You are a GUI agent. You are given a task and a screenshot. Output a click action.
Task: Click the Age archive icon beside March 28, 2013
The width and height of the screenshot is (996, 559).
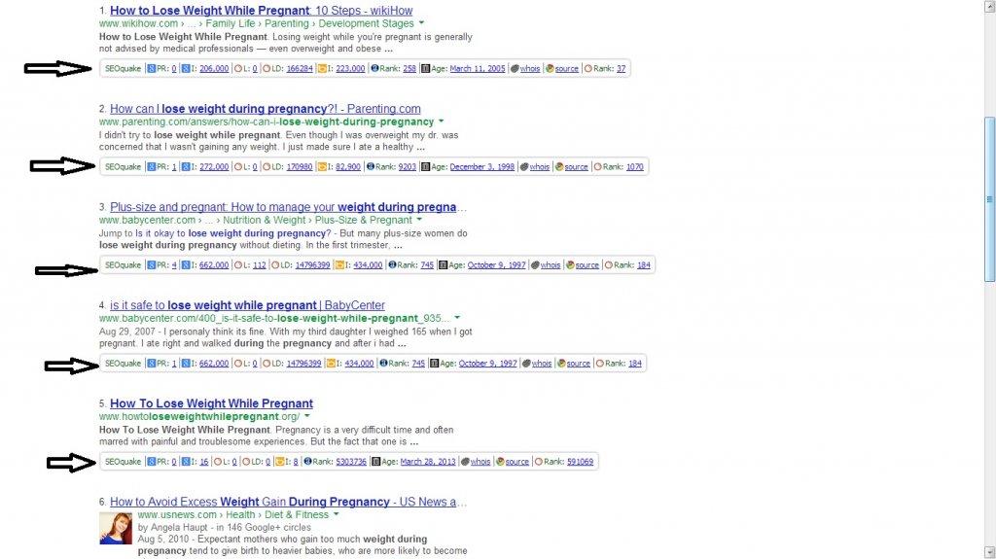pos(376,462)
